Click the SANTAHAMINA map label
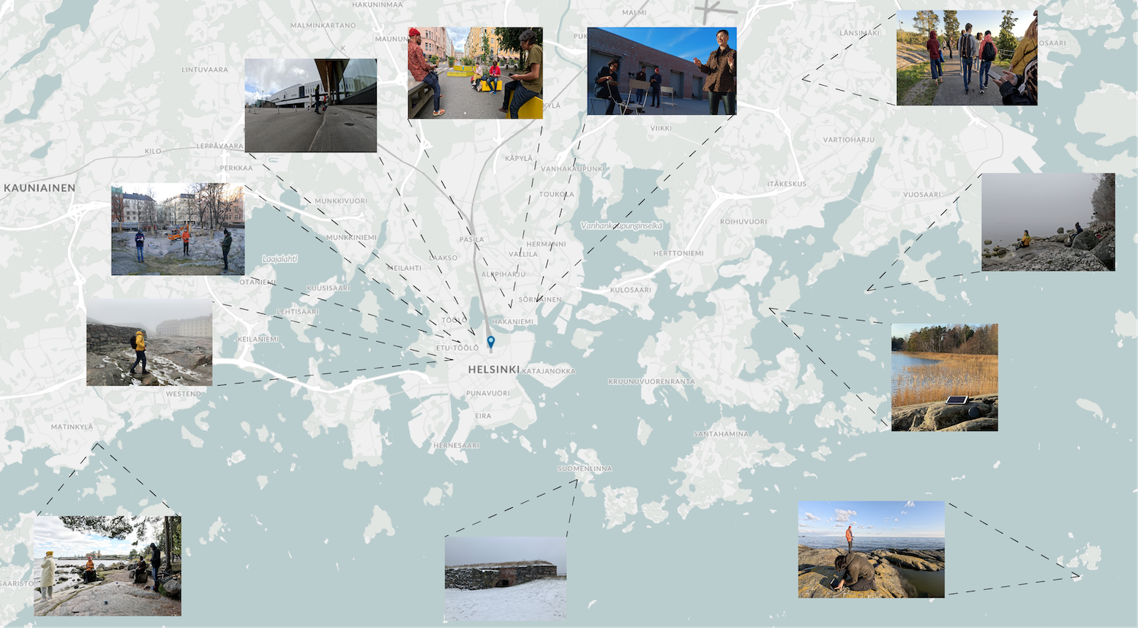The height and width of the screenshot is (628, 1138). click(721, 434)
